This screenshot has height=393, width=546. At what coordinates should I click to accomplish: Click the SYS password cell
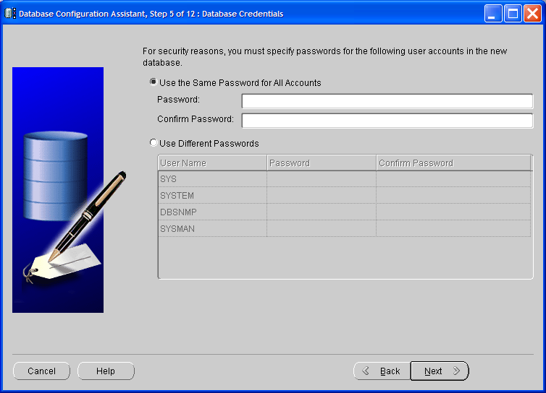pos(322,179)
